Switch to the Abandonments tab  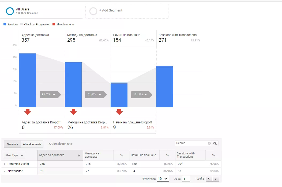click(x=32, y=144)
